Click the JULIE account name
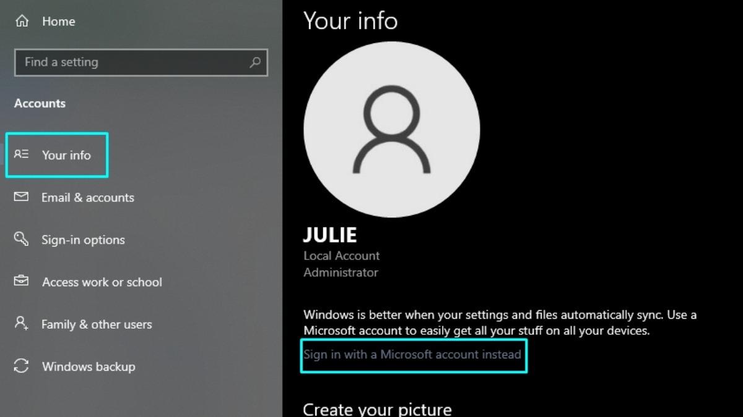 click(x=330, y=235)
